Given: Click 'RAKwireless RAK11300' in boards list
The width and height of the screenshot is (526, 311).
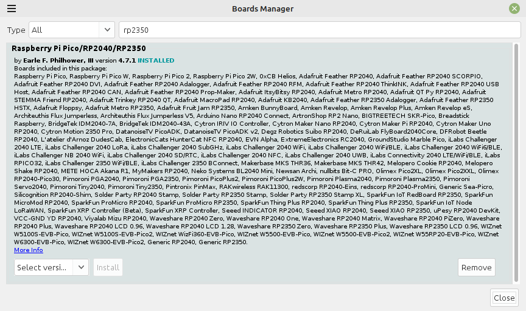Looking at the screenshot, I should tap(254, 187).
